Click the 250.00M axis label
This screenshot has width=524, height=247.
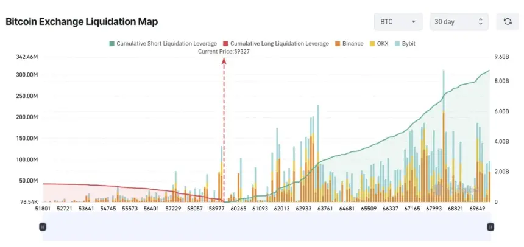(27, 96)
